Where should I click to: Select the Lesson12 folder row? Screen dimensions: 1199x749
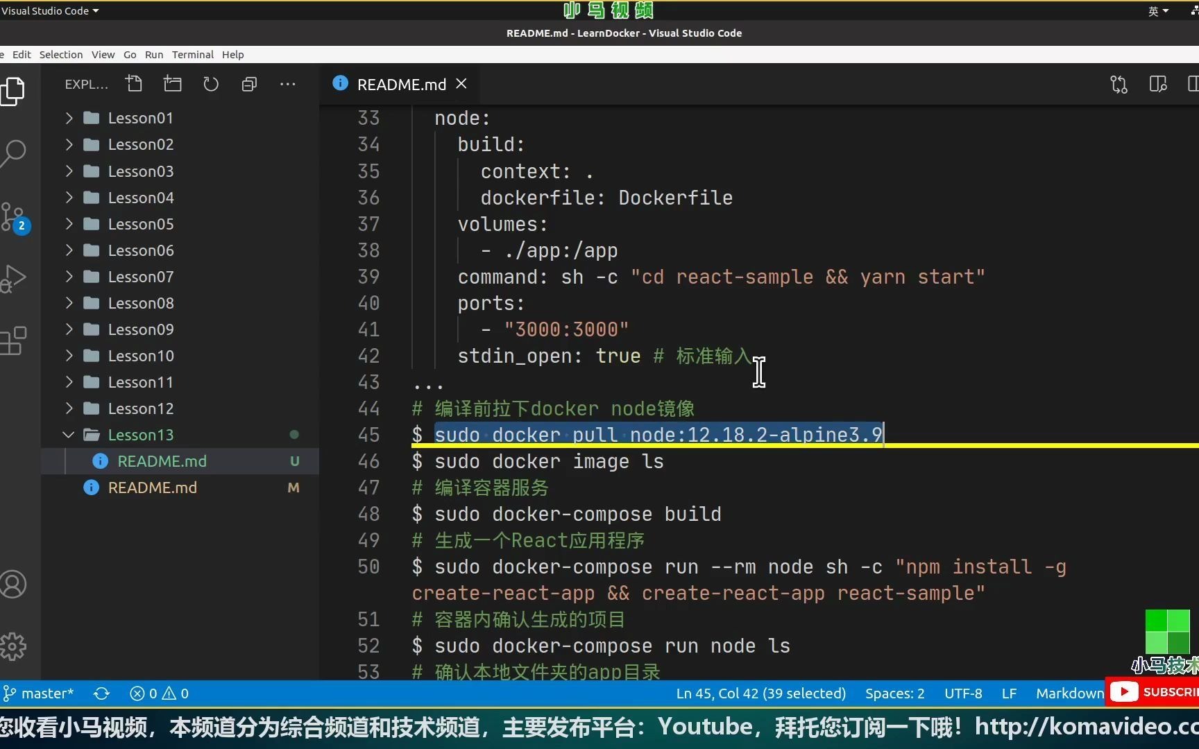click(x=180, y=408)
